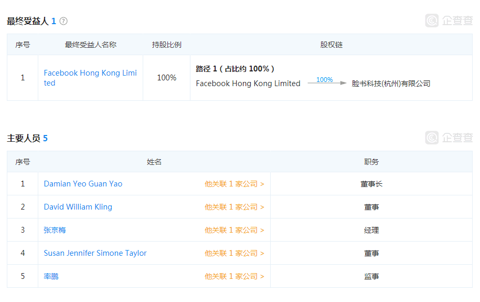The height and width of the screenshot is (302, 480).
Task: Expand related companies for Susan Jennifer Simone Taylor
Action: tap(234, 253)
